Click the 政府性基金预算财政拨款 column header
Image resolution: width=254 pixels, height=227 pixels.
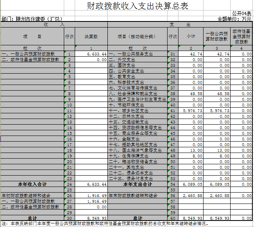(241, 36)
